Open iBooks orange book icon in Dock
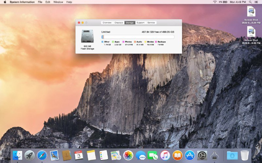This screenshot has width=262, height=163. (x=178, y=156)
